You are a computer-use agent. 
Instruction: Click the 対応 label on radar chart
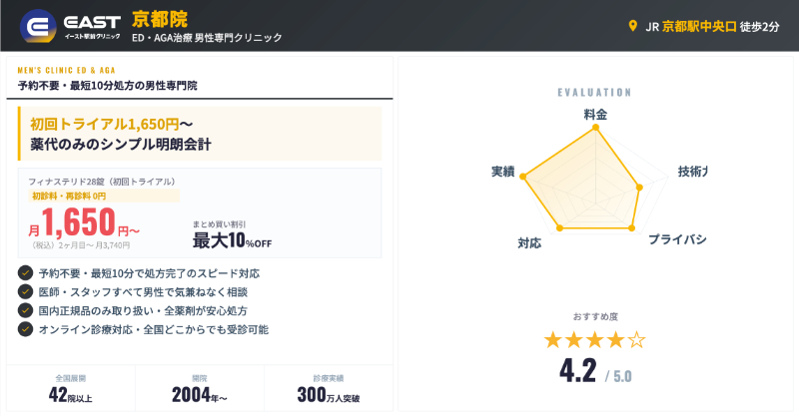point(528,242)
